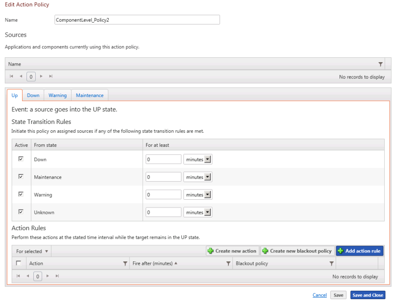Go to previous page in Action Rules pager
395x303 pixels.
point(28,276)
